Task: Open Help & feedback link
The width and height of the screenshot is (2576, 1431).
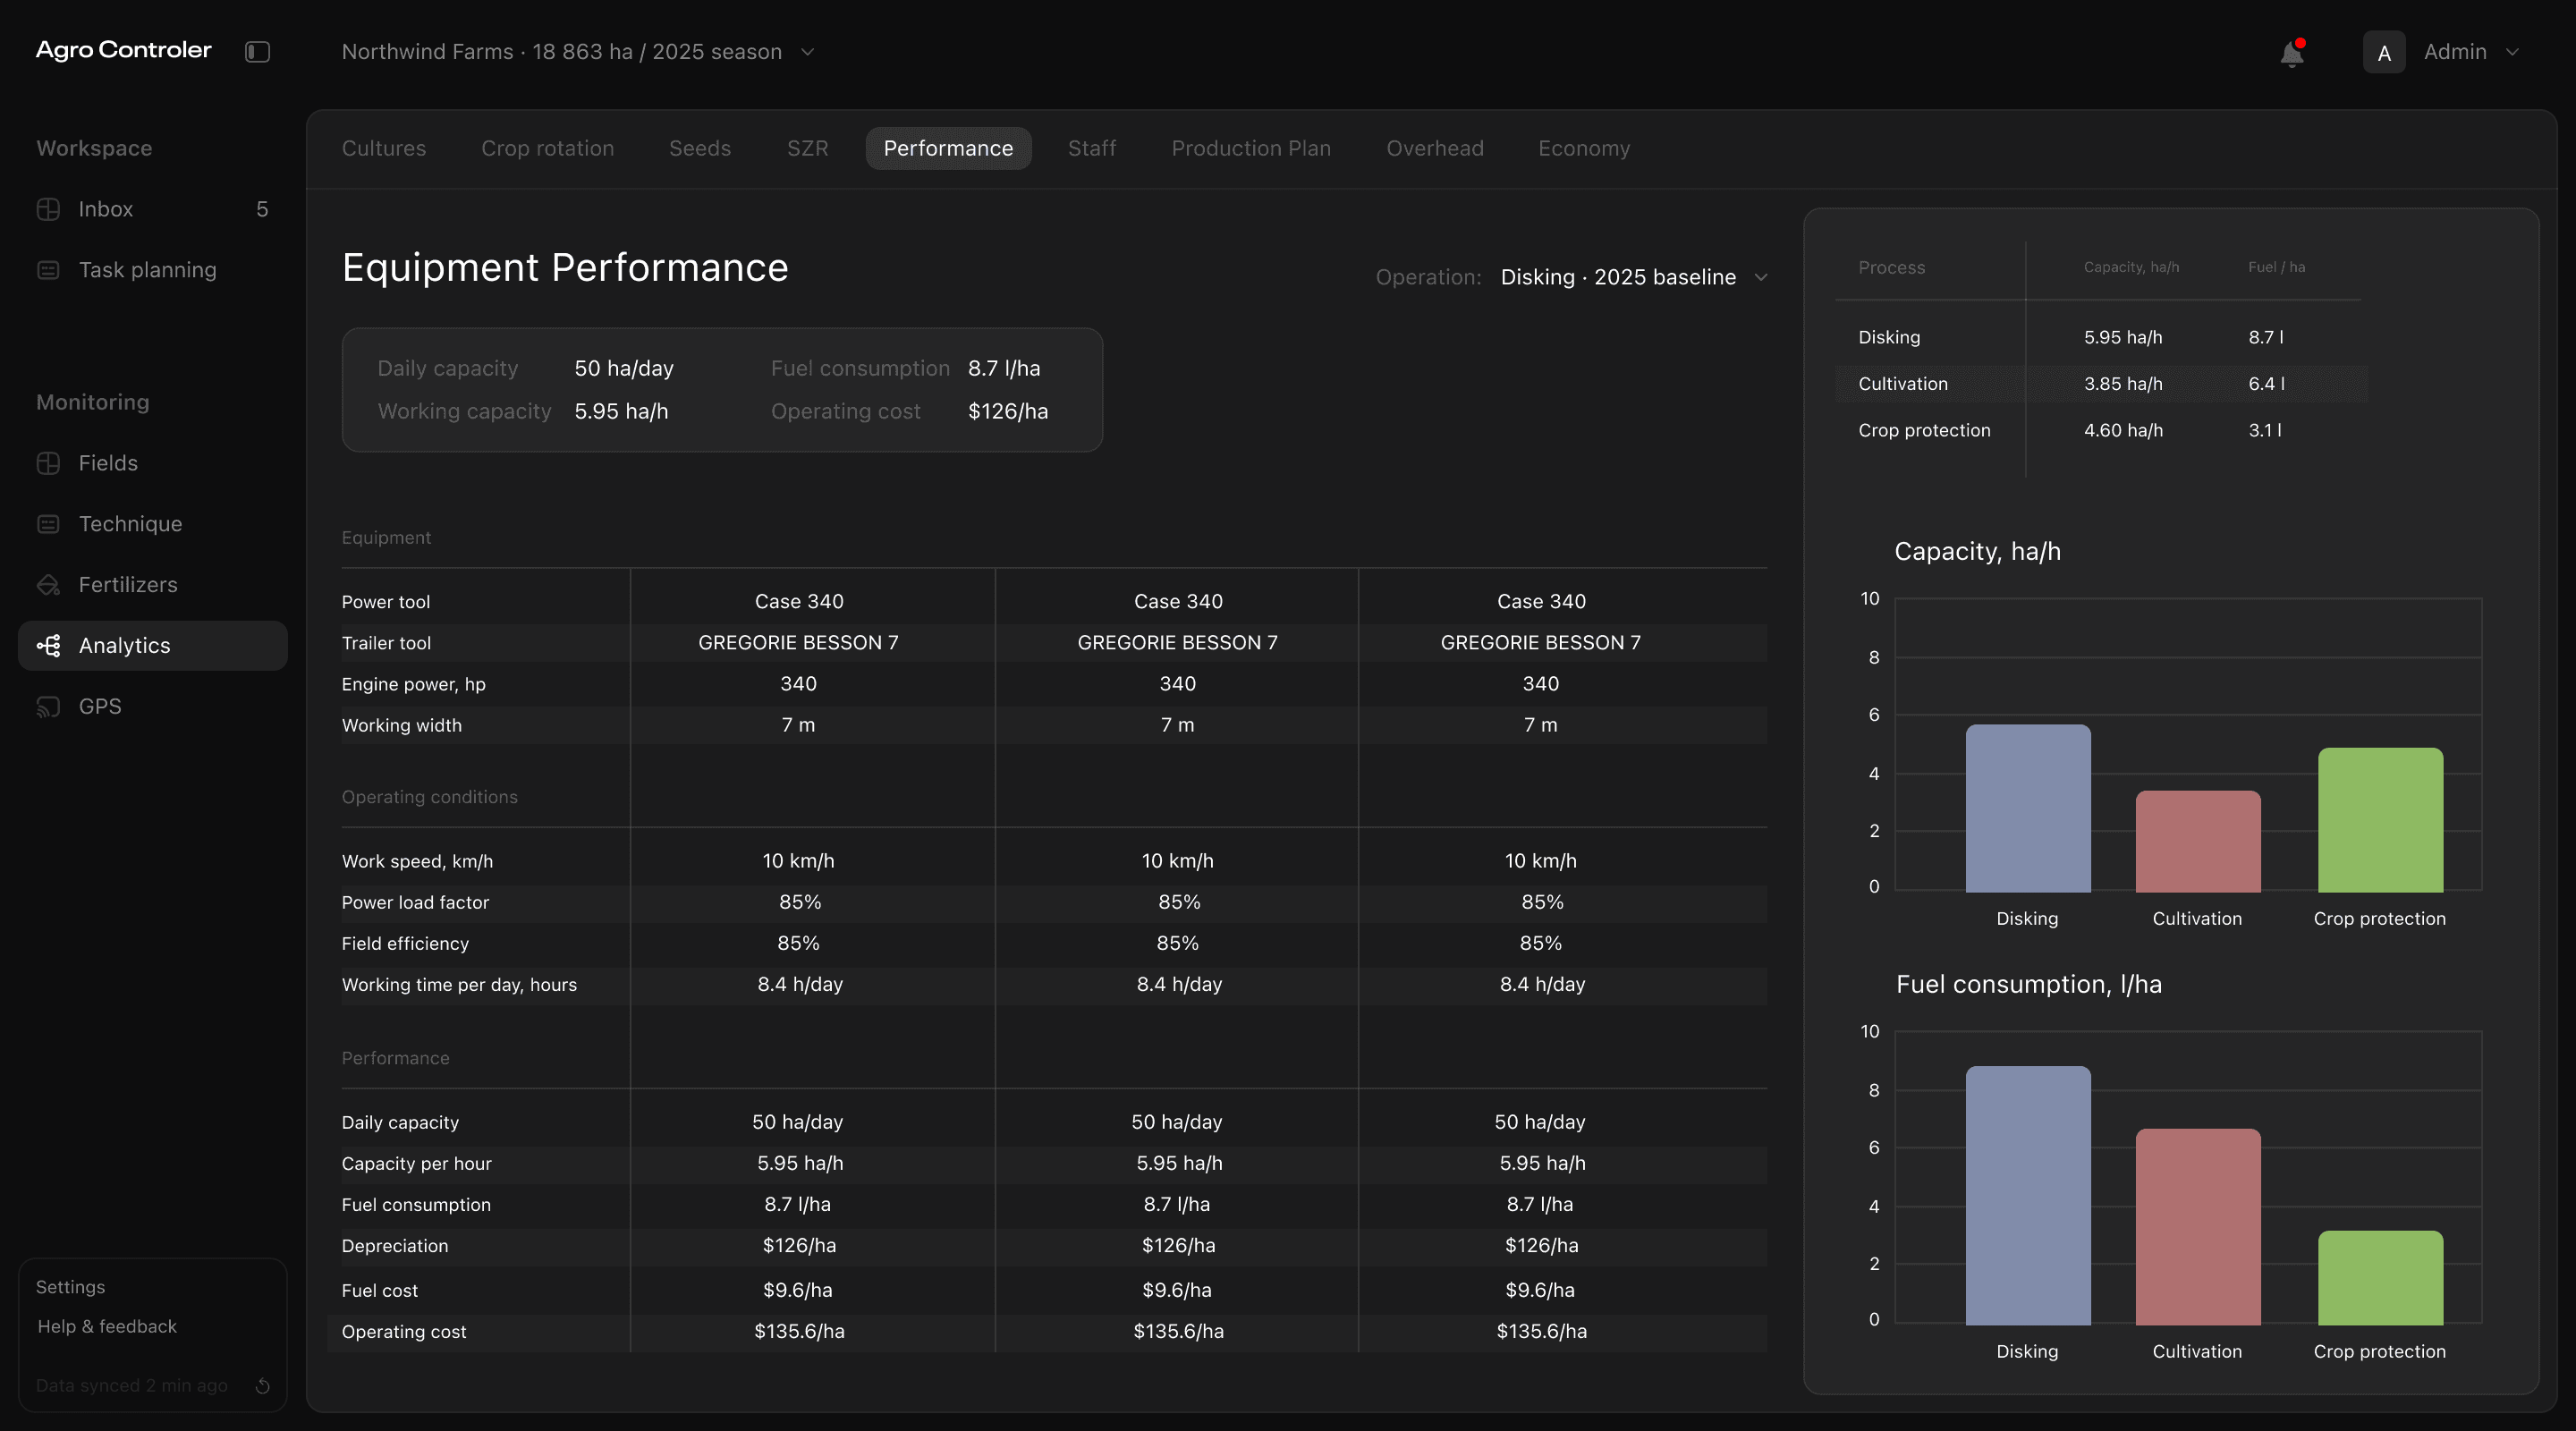Action: click(x=107, y=1326)
